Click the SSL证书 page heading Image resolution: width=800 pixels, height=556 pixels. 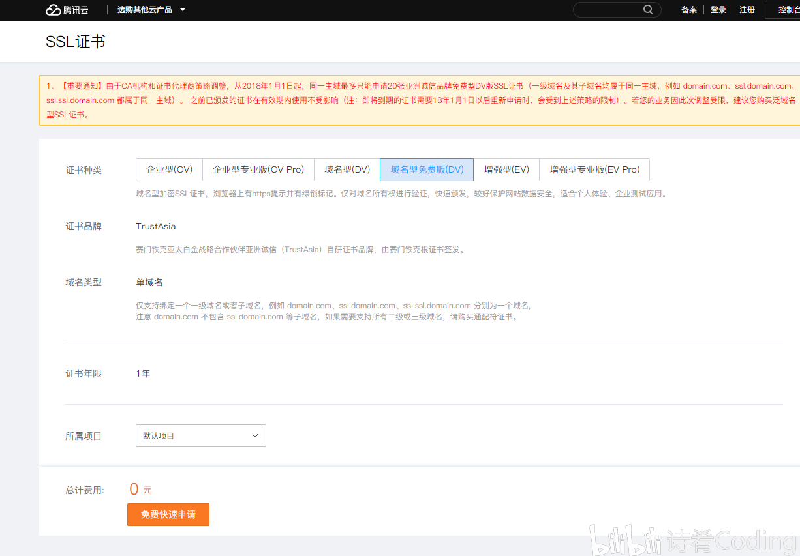(75, 42)
